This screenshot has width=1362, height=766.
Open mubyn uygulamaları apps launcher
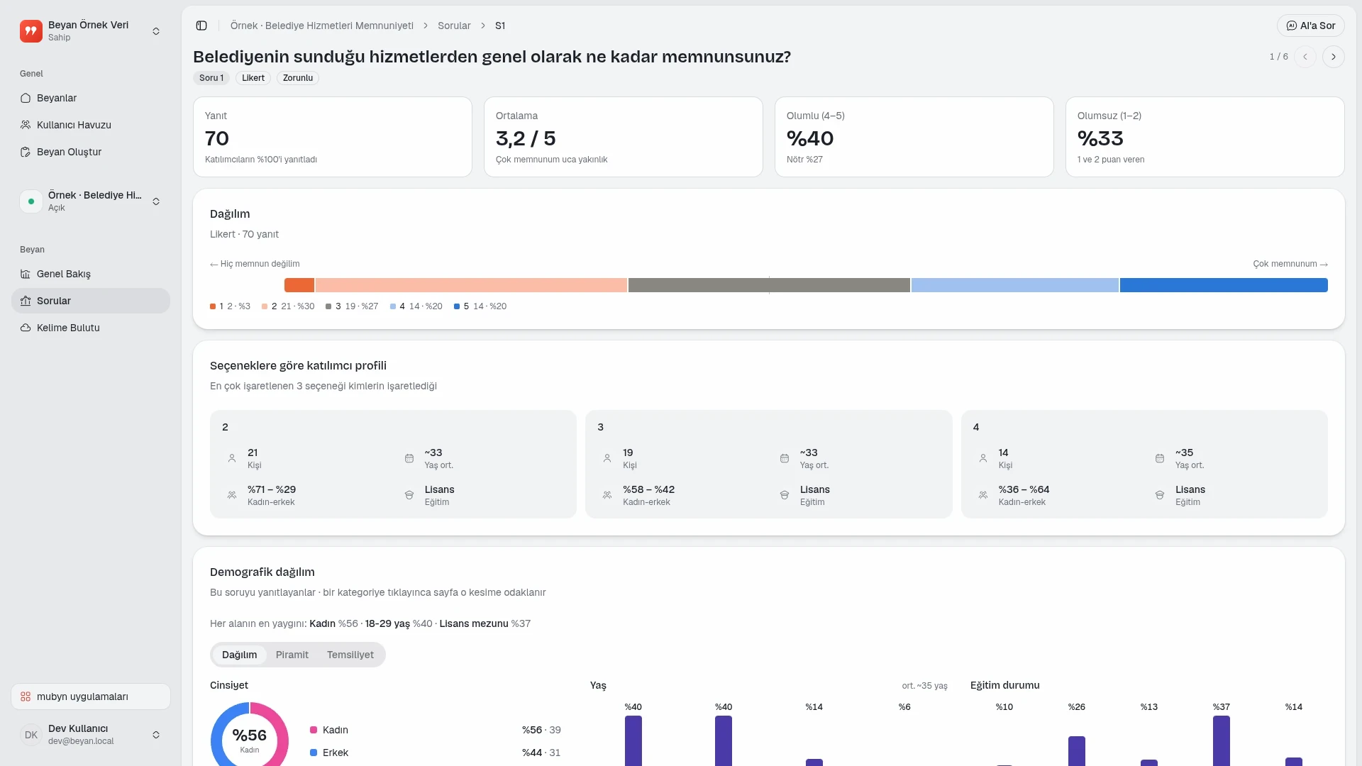(x=91, y=696)
